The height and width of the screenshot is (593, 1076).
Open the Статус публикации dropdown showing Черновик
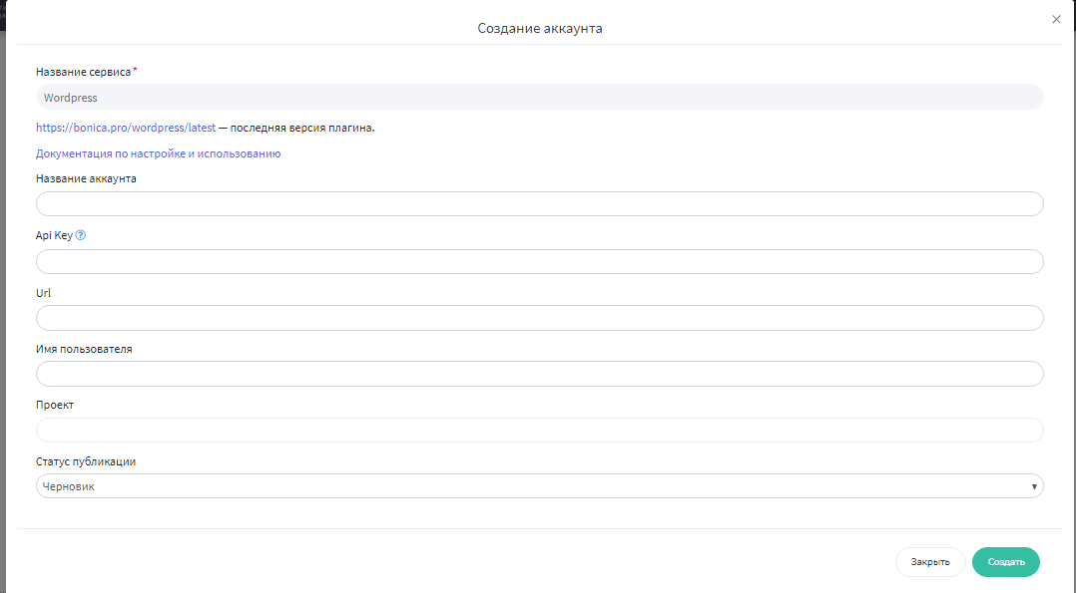[539, 486]
